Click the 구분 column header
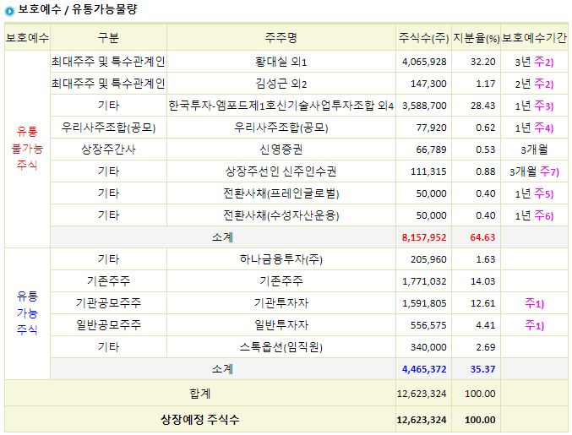The image size is (572, 435). [x=108, y=37]
